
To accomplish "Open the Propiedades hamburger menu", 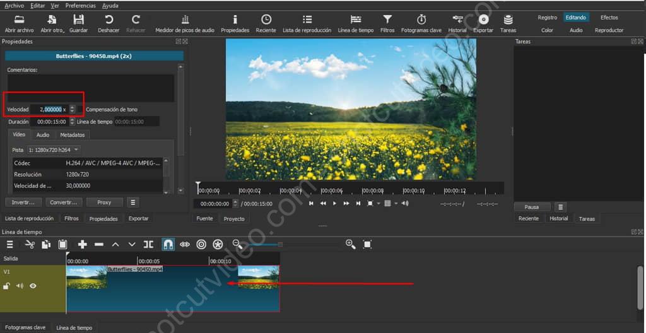I will (x=132, y=202).
